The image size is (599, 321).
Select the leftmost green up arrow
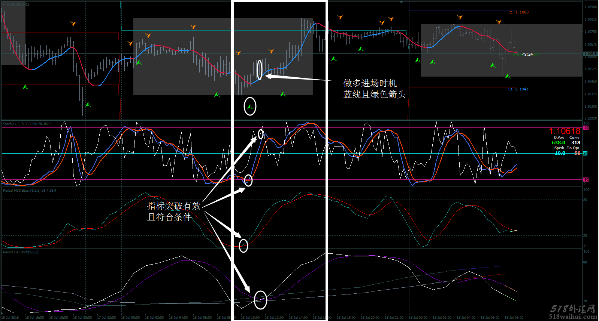click(x=25, y=87)
